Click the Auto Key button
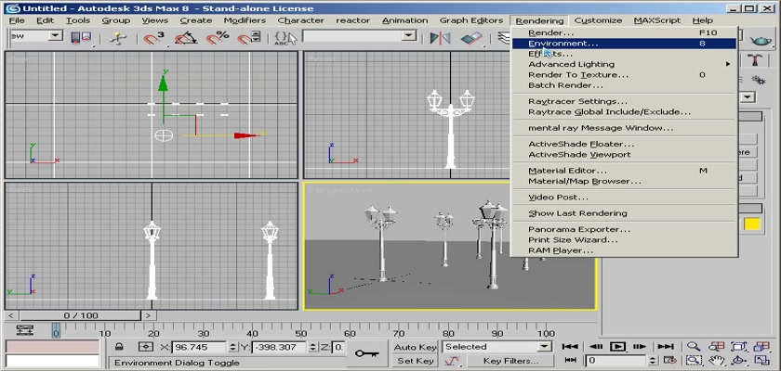This screenshot has height=371, width=781. click(415, 347)
